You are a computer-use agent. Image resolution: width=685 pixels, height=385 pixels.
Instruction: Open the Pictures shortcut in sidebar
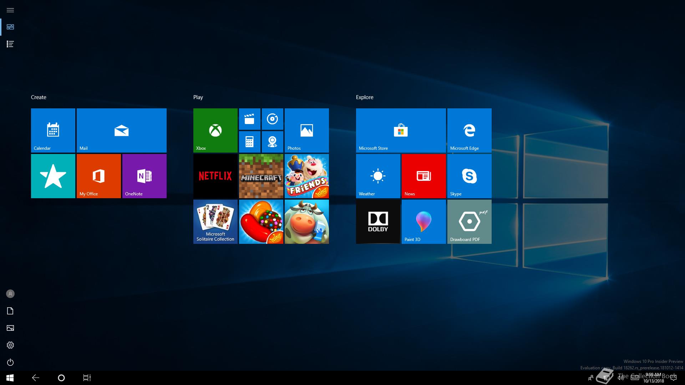pyautogui.click(x=10, y=328)
